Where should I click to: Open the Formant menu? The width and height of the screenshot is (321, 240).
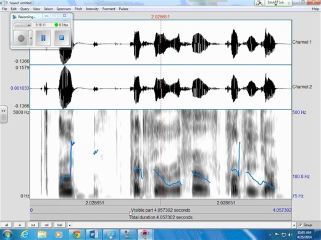[x=109, y=9]
